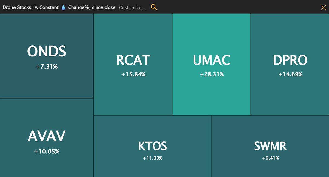Click the magnifying glass search icon

click(154, 7)
